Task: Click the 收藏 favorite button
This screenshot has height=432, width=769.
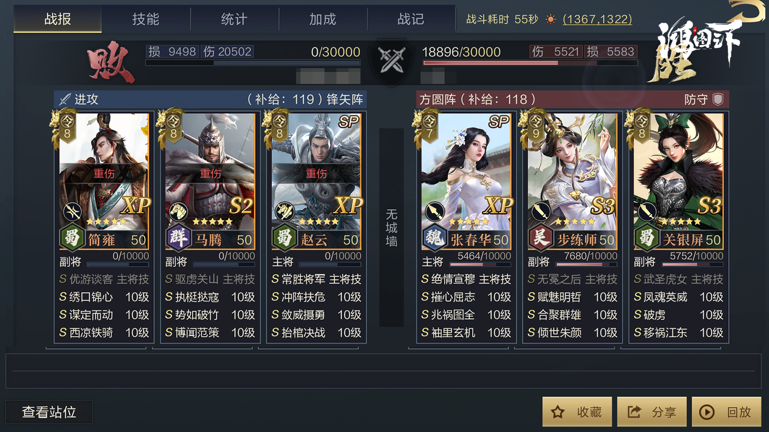Action: (577, 412)
